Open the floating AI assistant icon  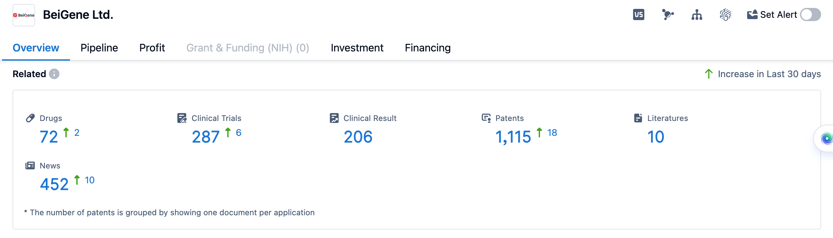(x=826, y=139)
